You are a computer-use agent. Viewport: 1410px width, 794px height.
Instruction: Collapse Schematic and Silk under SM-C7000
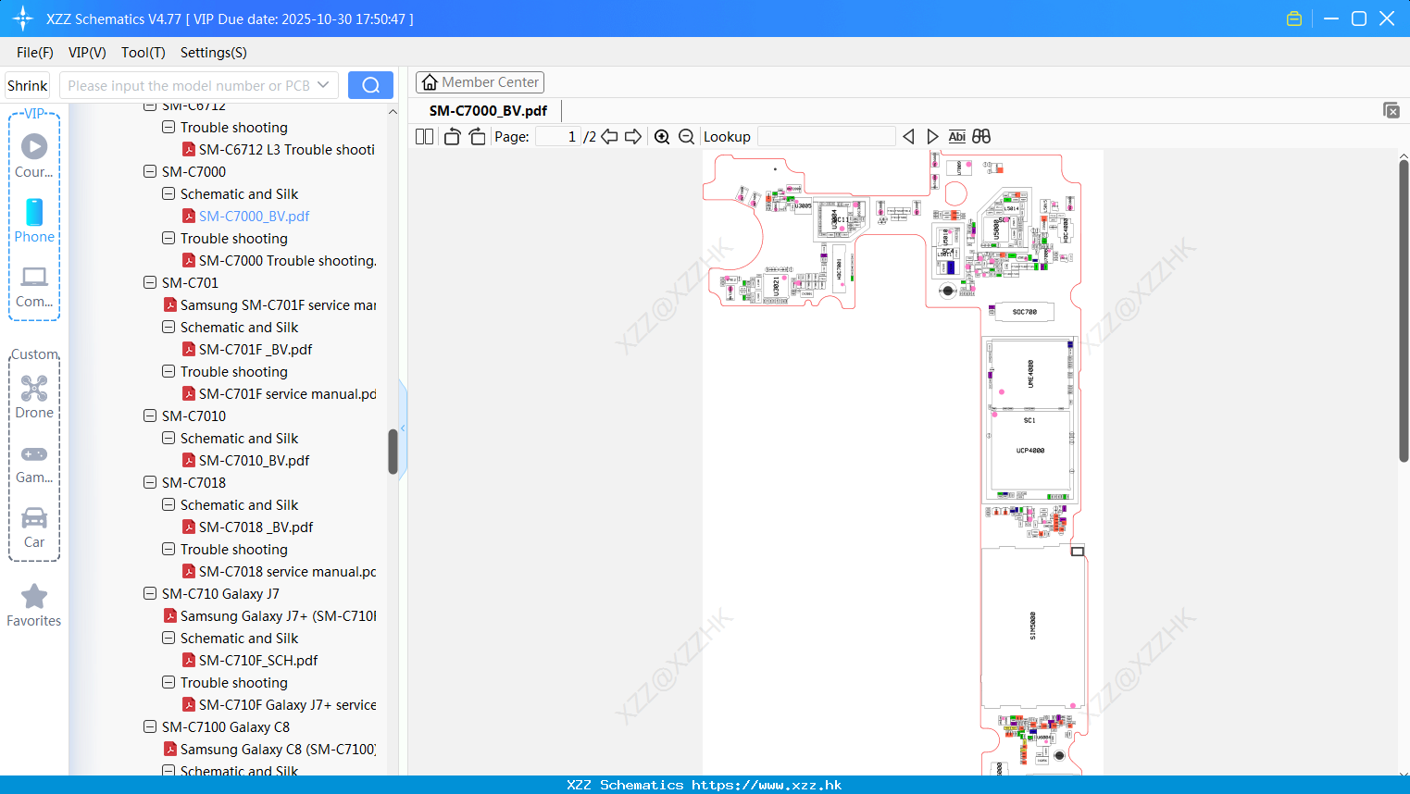pos(168,193)
